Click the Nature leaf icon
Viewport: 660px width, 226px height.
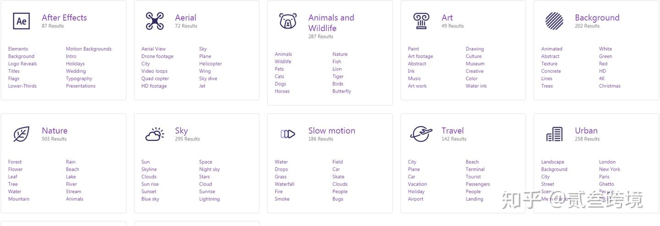21,134
